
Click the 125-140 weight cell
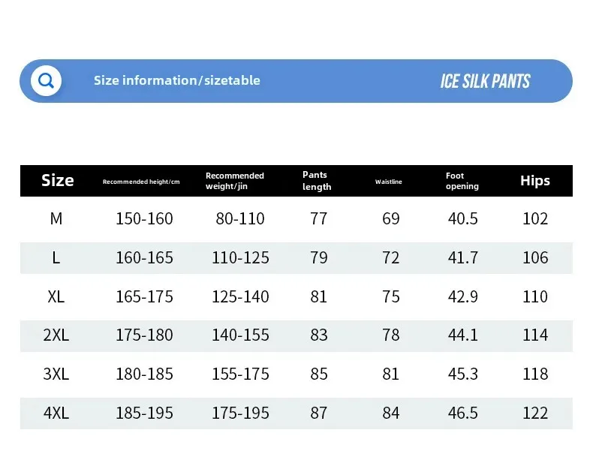click(x=240, y=296)
